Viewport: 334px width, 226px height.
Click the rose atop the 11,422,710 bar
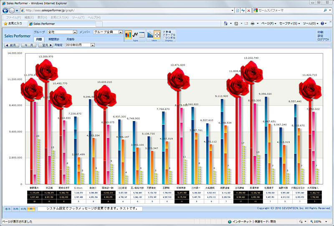pyautogui.click(x=310, y=89)
